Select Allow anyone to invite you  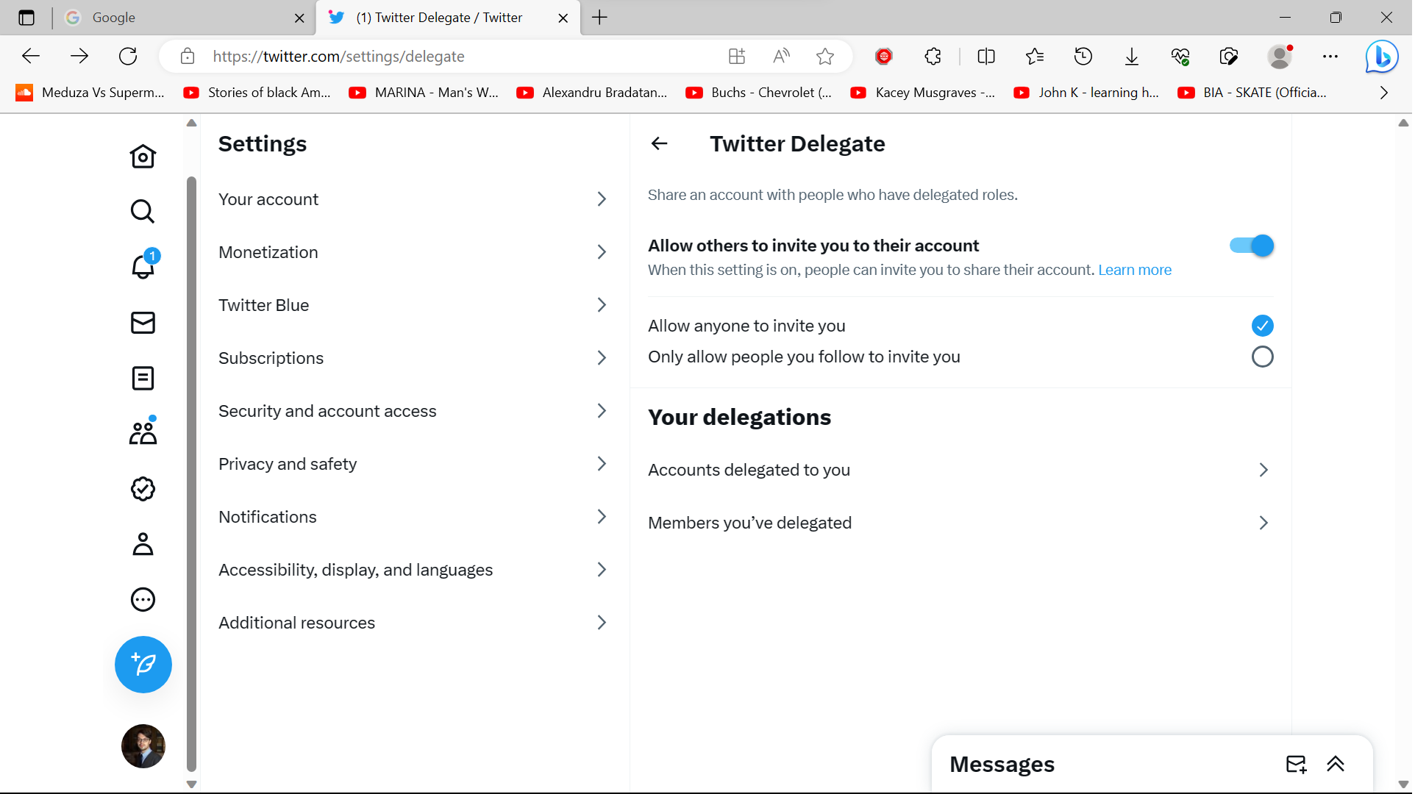[1263, 326]
